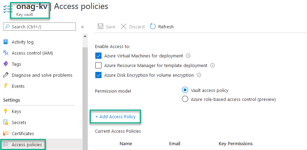
Task: Click the Access policies list icon in the sidebar
Action: point(6,144)
